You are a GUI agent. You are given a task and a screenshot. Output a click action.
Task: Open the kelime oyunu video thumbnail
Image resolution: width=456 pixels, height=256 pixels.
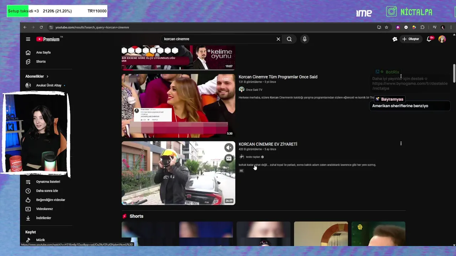[x=178, y=58]
